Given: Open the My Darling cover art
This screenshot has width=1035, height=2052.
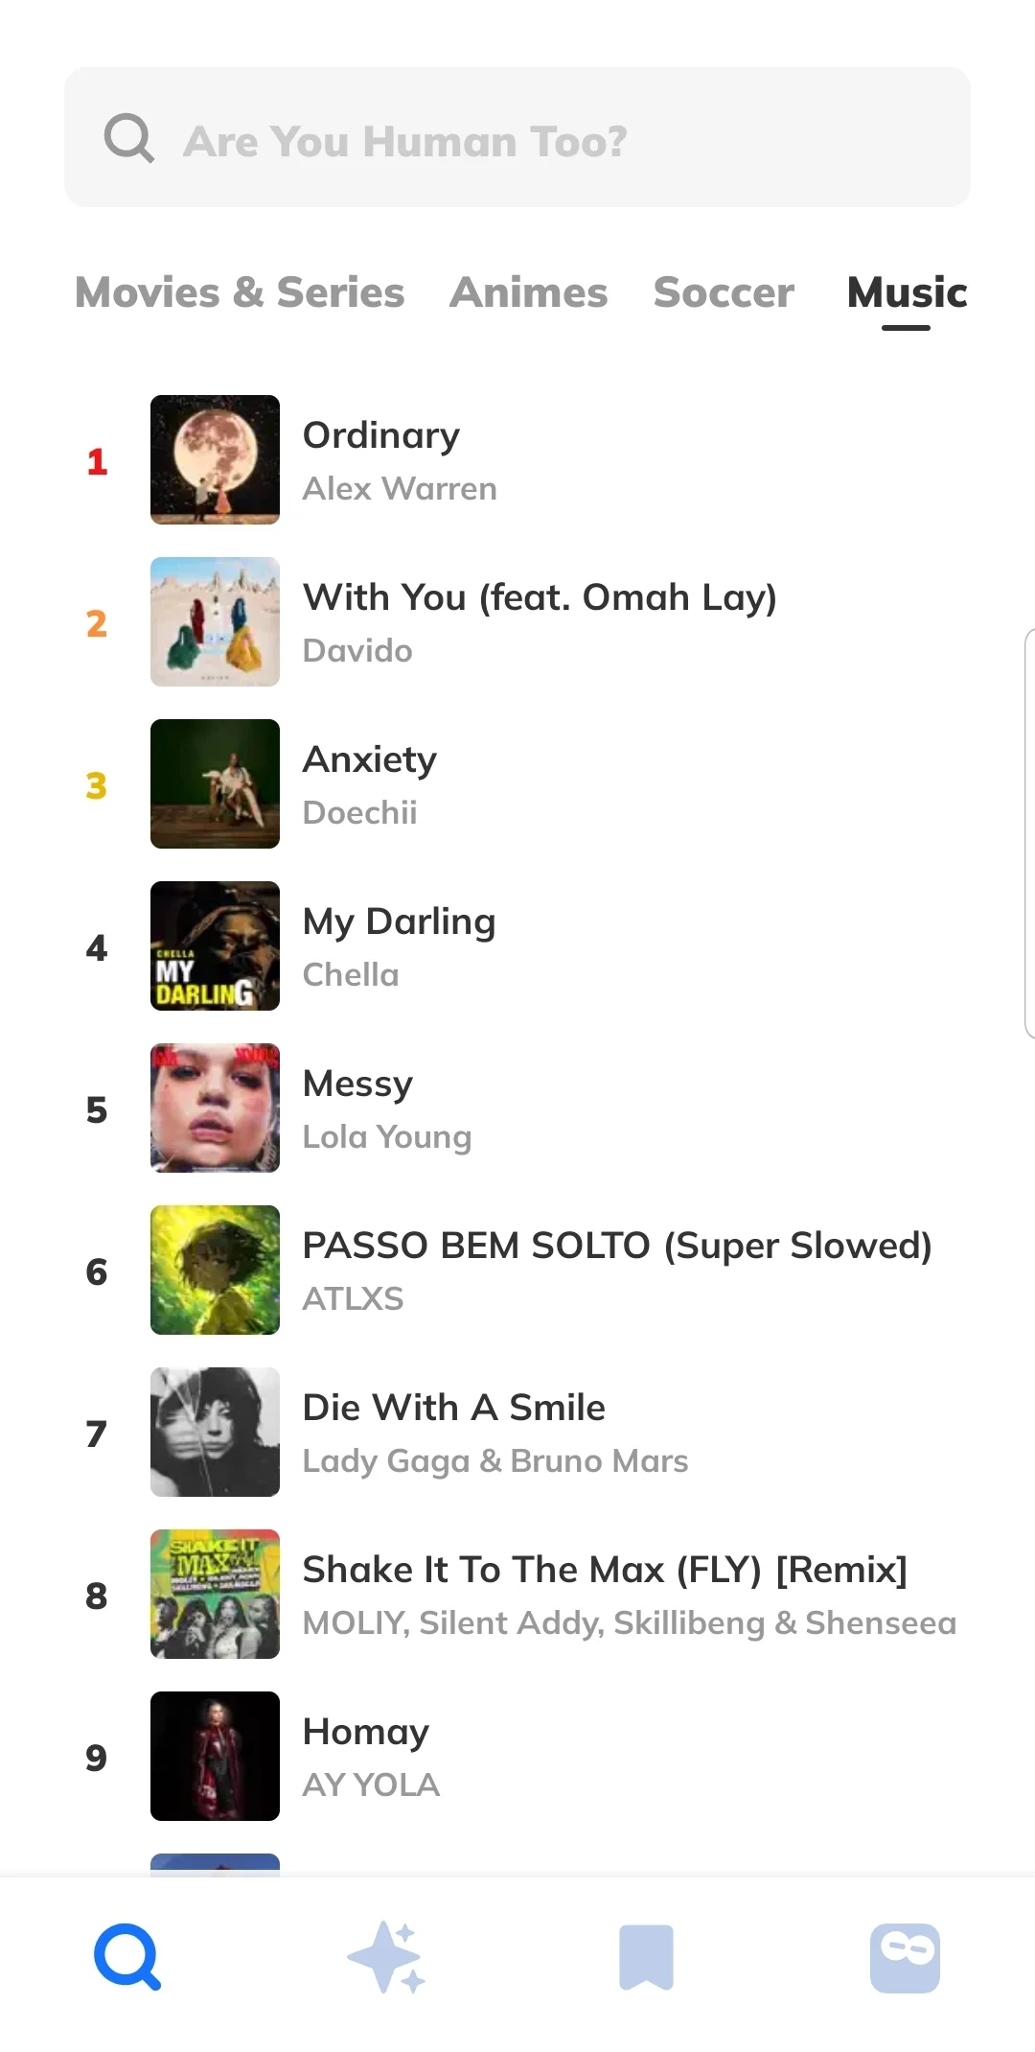Looking at the screenshot, I should tap(215, 945).
